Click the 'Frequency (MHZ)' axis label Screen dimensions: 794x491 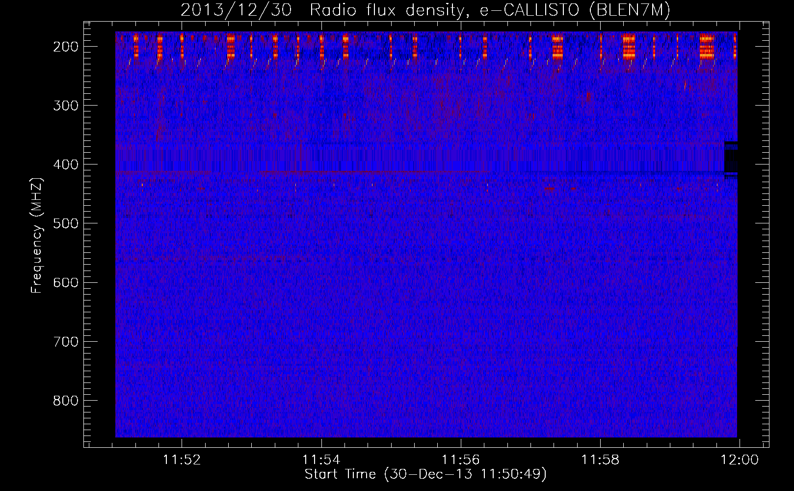37,236
